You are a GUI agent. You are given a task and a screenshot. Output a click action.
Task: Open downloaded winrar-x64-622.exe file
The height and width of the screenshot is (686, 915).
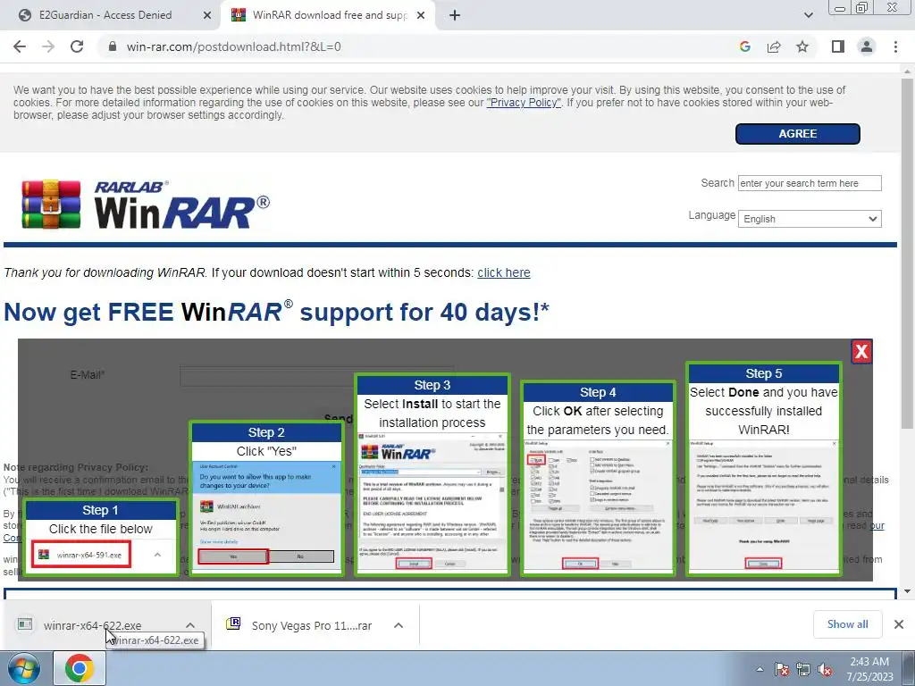coord(92,625)
